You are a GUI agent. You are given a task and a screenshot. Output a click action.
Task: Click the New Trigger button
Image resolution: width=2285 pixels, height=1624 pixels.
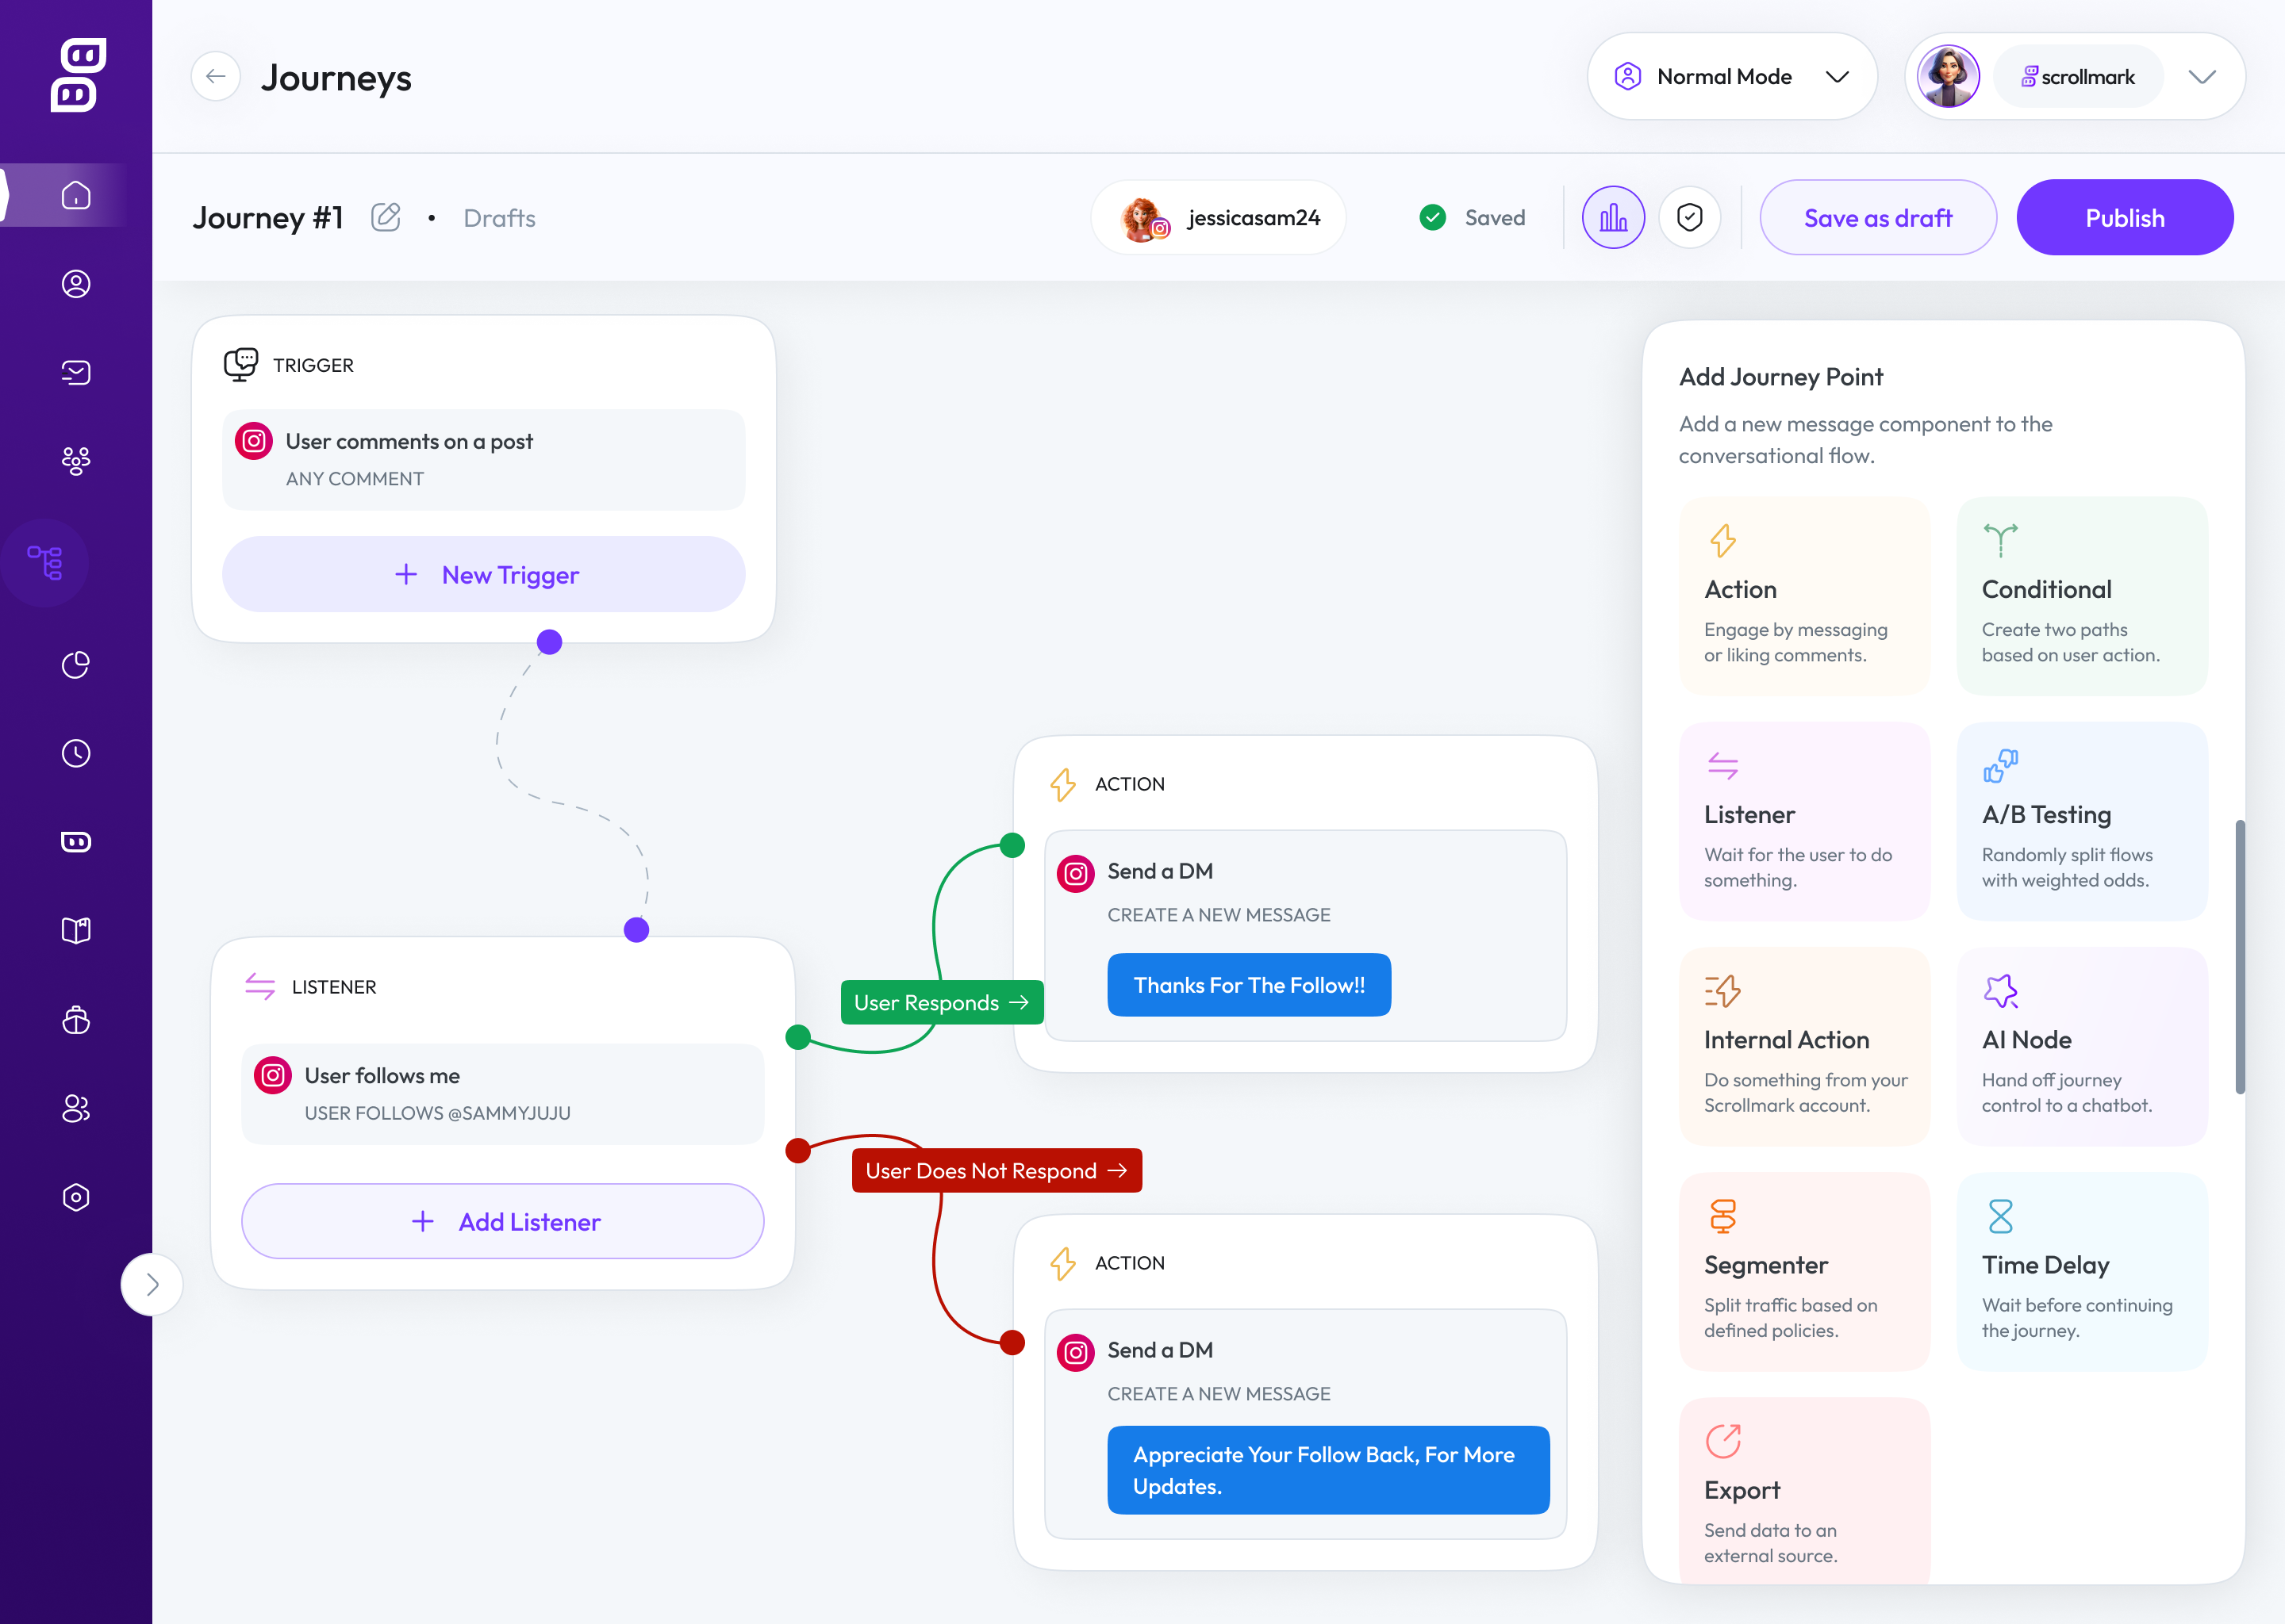pyautogui.click(x=484, y=574)
